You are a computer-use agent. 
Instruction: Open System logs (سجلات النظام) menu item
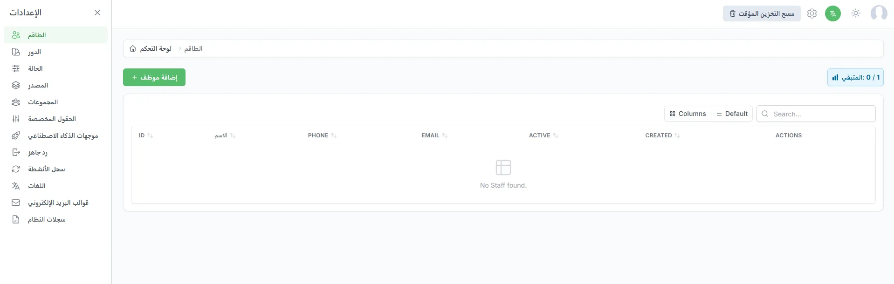55,219
